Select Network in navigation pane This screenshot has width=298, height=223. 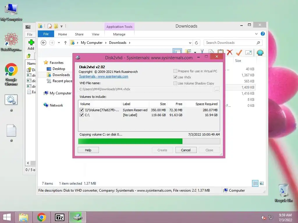56,105
